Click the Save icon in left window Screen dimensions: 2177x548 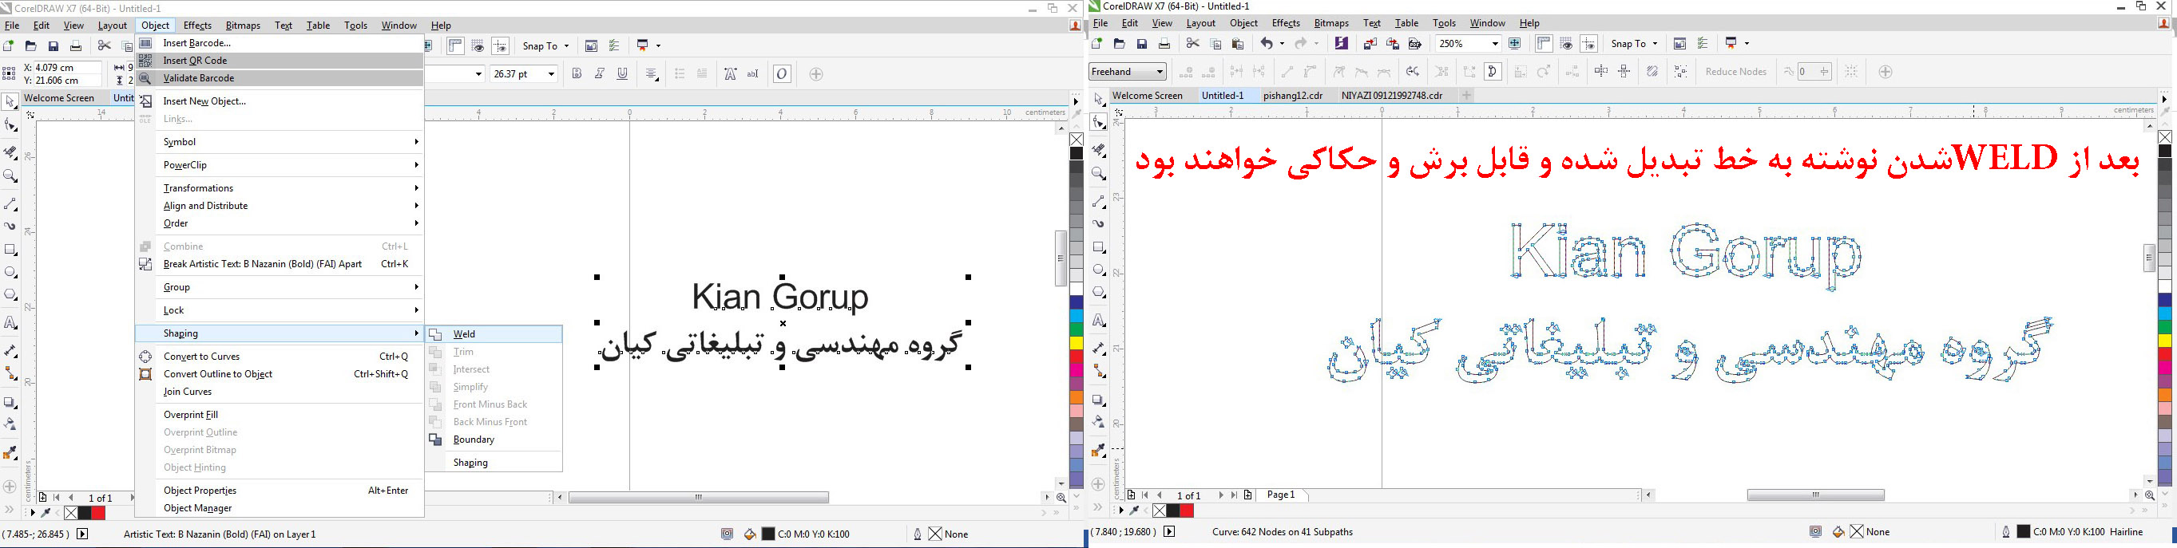(x=54, y=46)
